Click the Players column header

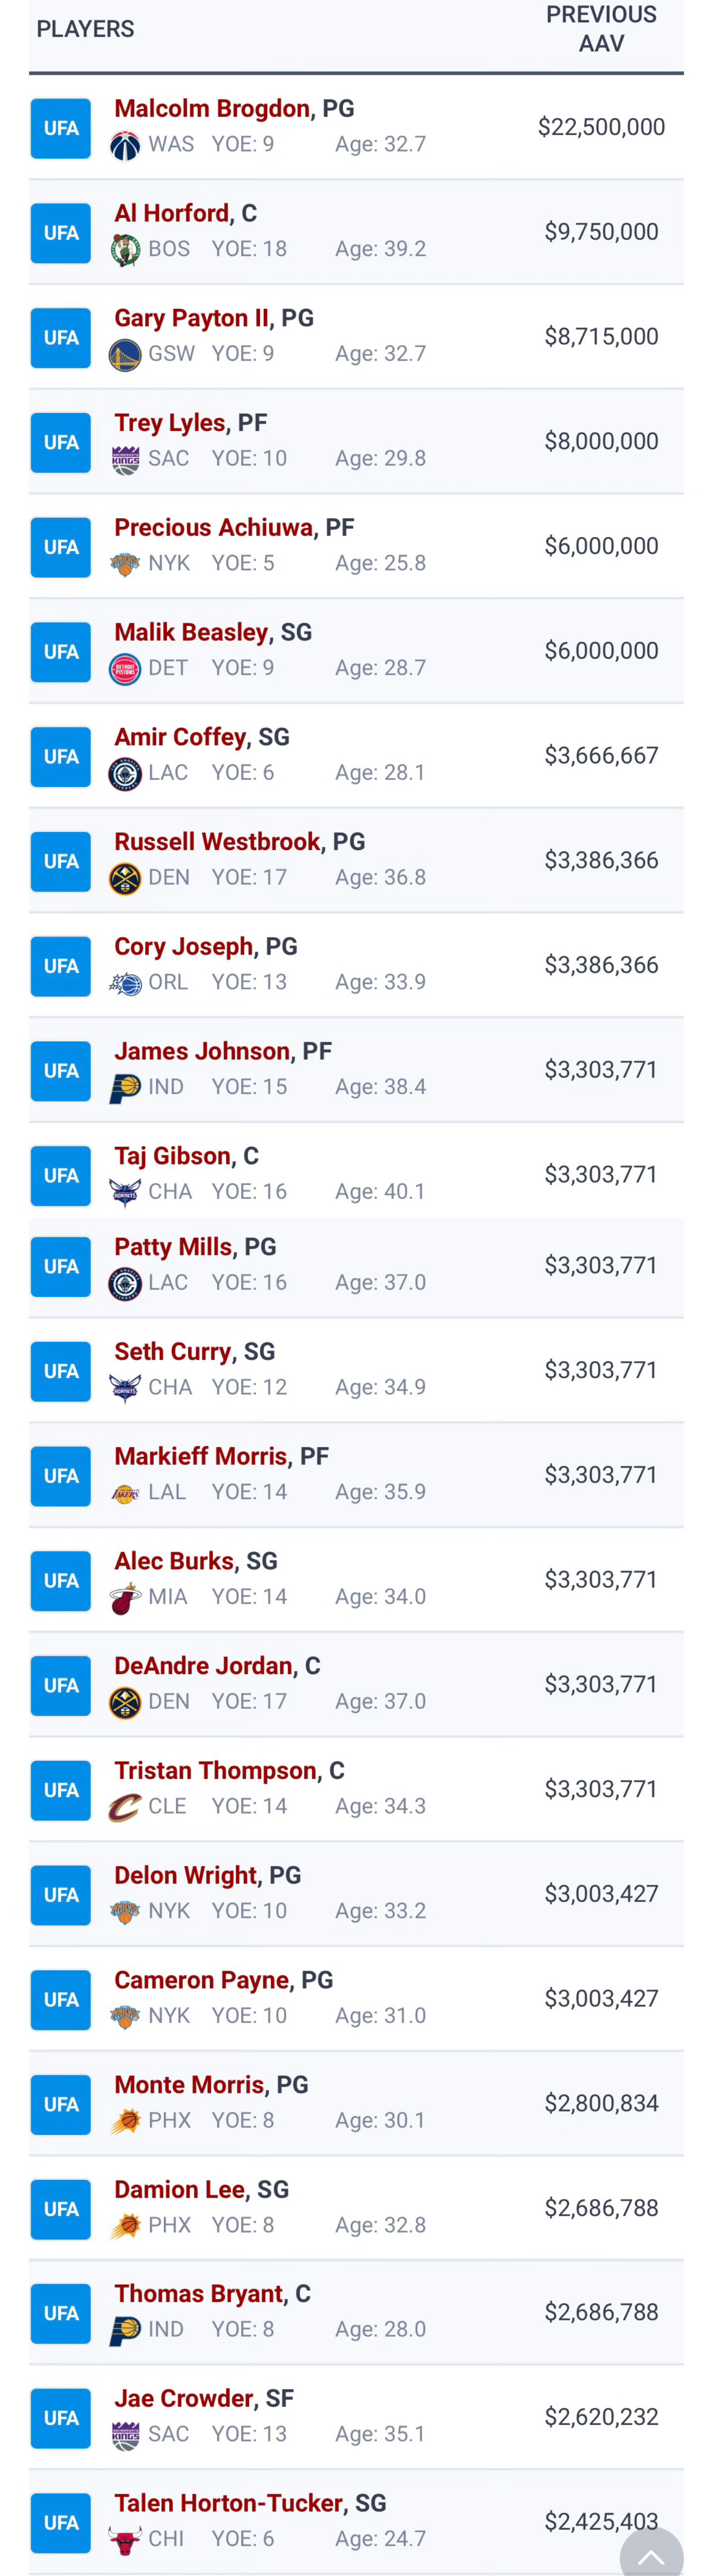86,29
